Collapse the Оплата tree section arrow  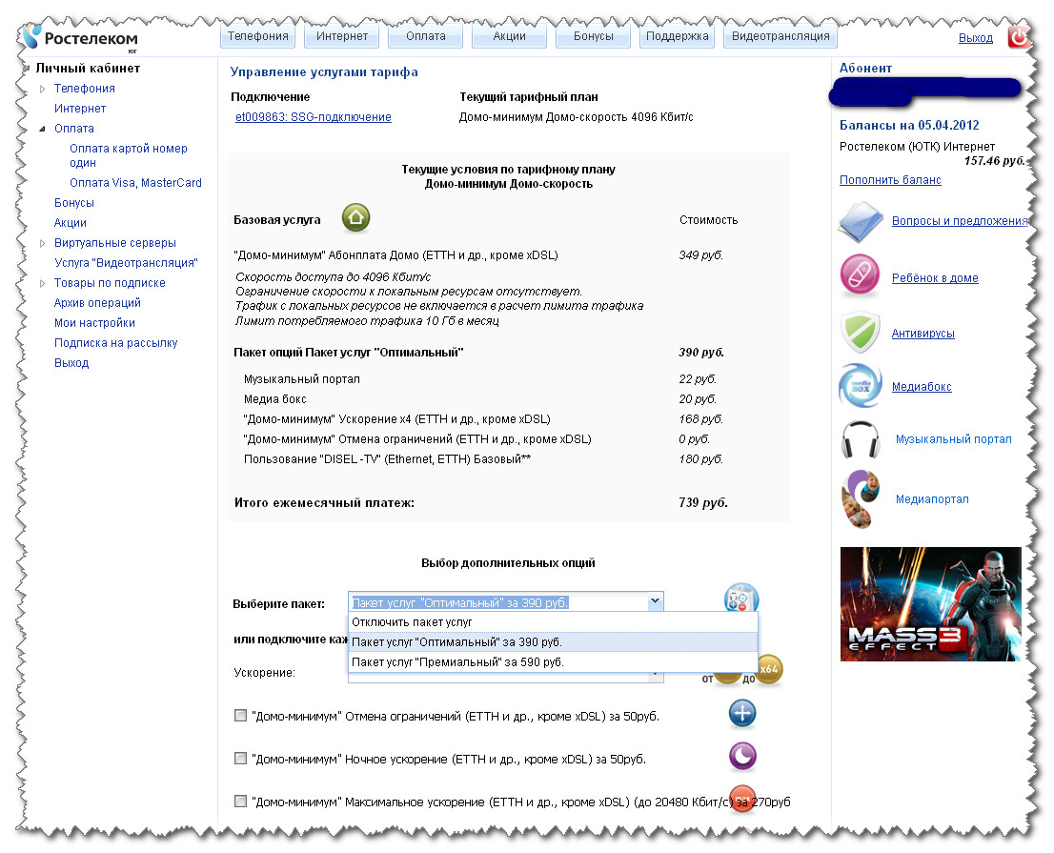coord(42,129)
